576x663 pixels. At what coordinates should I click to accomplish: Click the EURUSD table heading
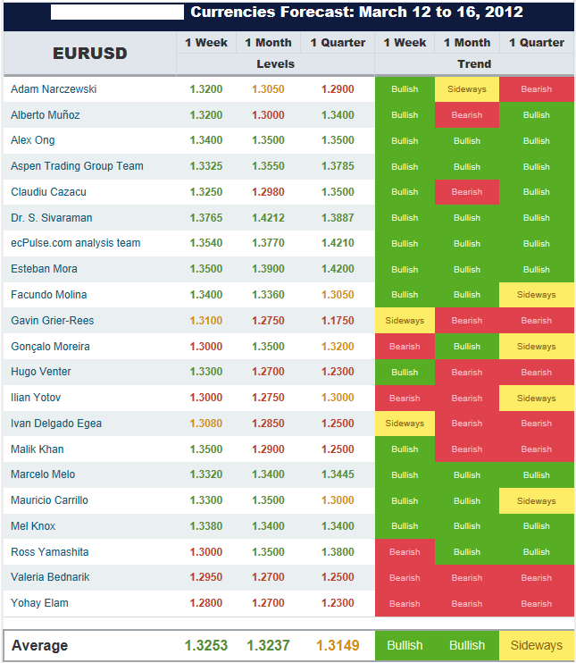click(x=90, y=54)
